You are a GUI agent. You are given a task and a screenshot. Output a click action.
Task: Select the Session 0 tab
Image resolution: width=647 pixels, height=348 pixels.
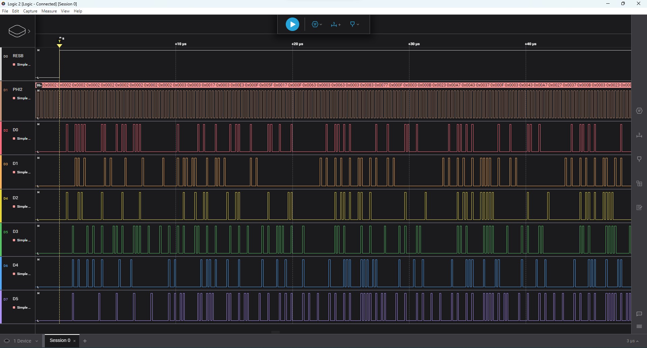click(60, 341)
